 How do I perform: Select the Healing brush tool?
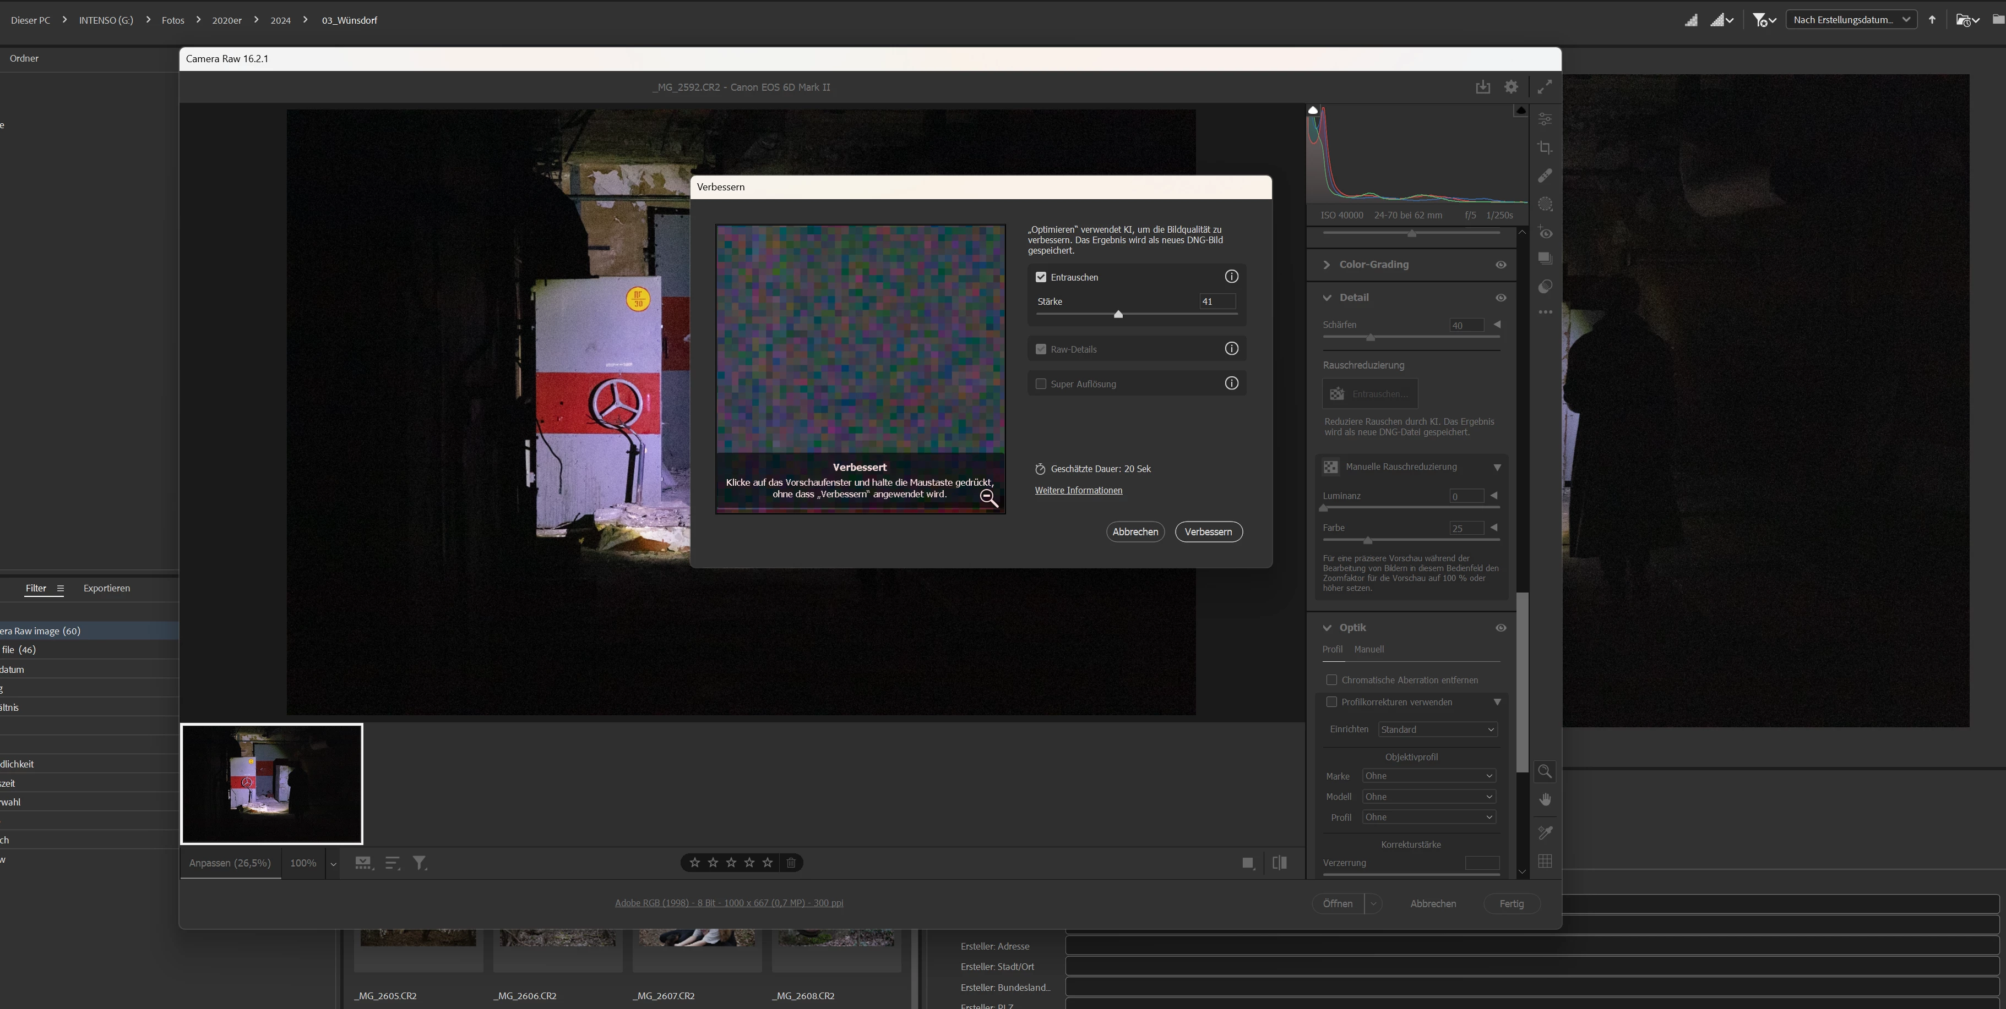pos(1545,176)
